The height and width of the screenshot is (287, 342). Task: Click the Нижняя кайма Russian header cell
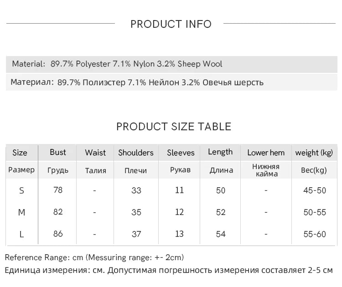click(266, 170)
